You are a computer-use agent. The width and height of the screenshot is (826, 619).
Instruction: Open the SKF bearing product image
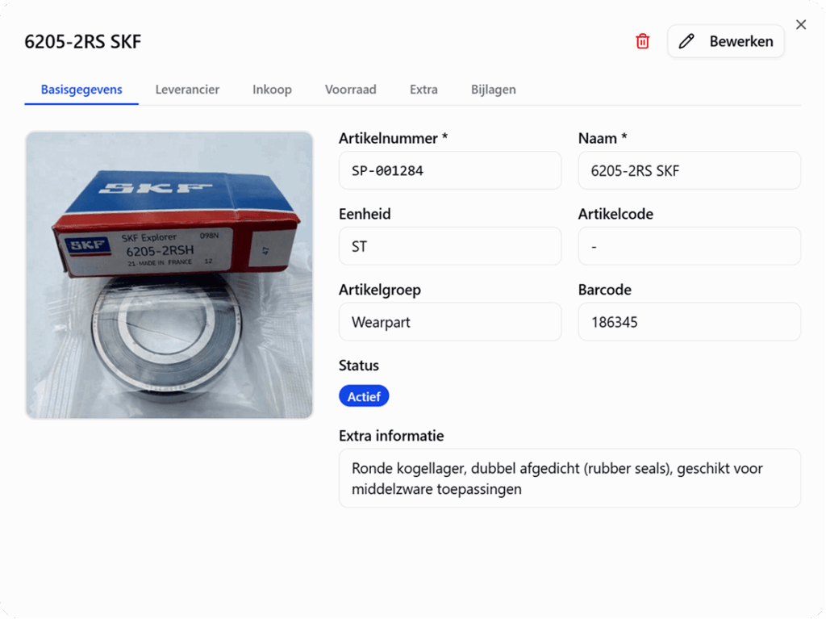click(169, 275)
